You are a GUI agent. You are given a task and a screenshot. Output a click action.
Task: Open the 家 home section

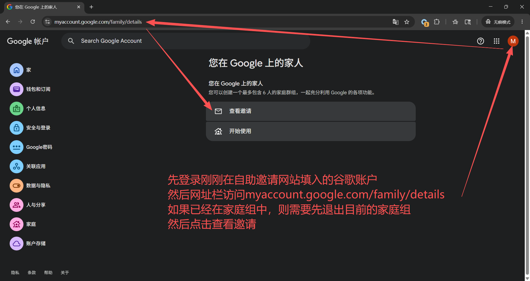tap(21, 70)
